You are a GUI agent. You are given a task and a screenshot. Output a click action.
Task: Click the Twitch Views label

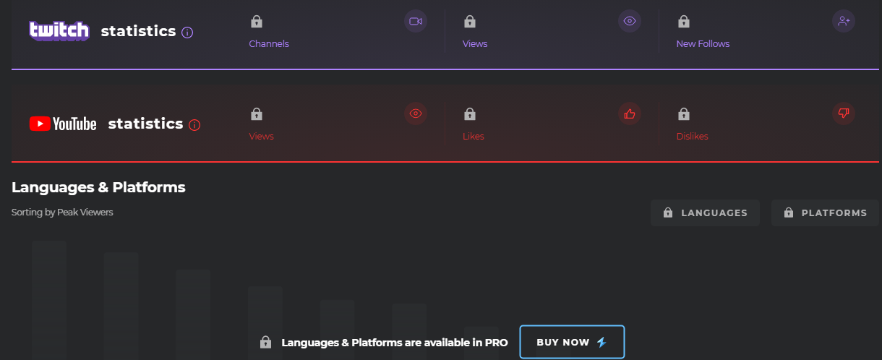[475, 44]
